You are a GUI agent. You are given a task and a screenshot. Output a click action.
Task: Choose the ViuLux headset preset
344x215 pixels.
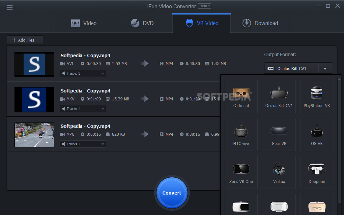click(279, 172)
